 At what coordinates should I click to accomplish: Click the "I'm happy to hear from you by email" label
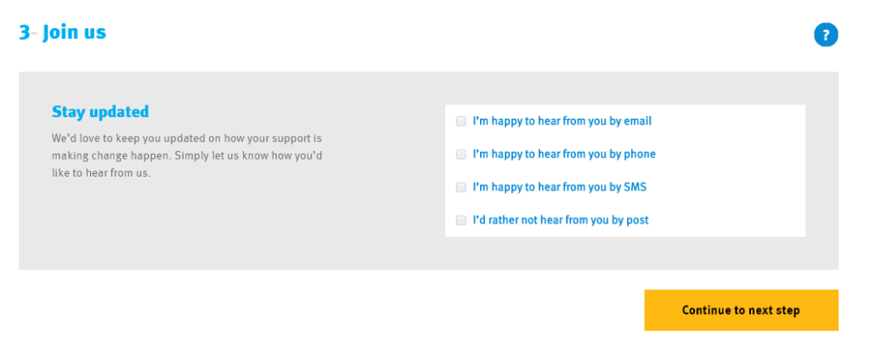pos(562,121)
